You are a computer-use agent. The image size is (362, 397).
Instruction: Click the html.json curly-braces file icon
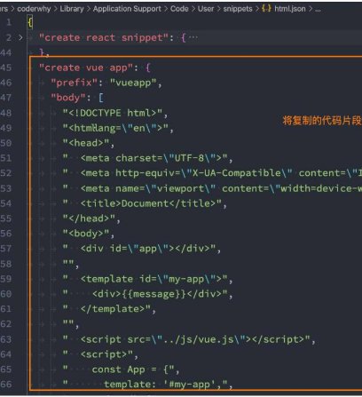coord(266,9)
